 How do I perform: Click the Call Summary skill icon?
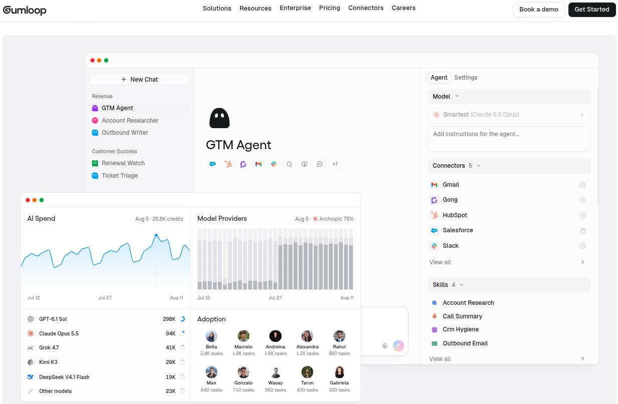point(434,316)
